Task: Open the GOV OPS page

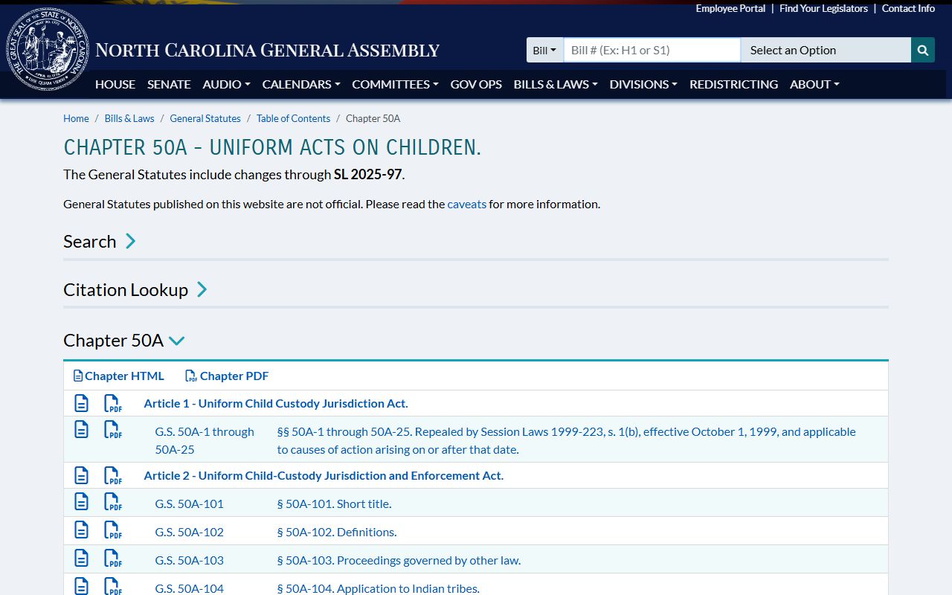Action: 476,84
